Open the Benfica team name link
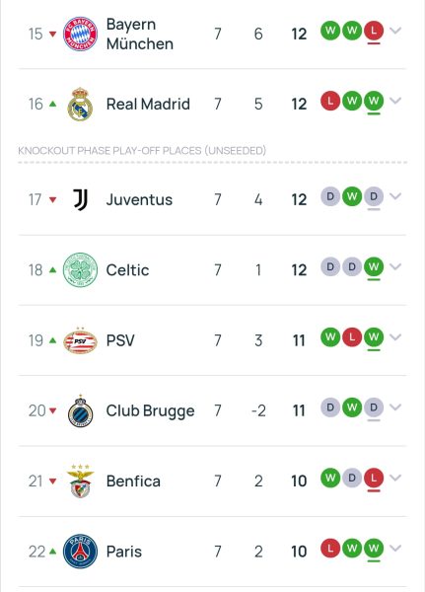425x592 pixels. point(133,481)
